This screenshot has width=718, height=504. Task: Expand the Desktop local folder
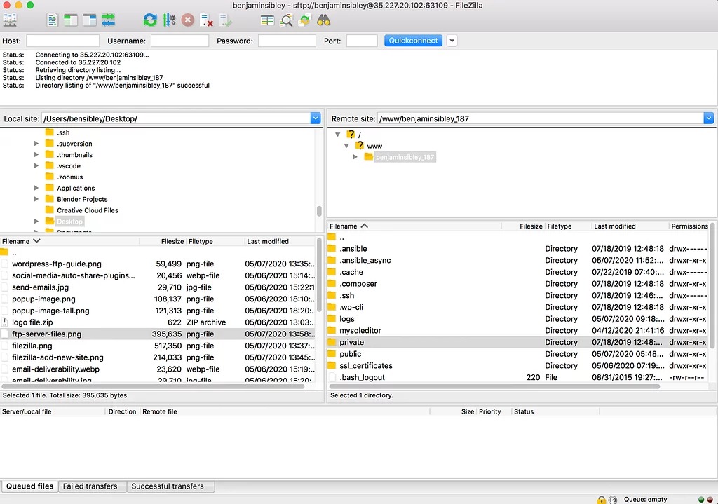point(36,221)
